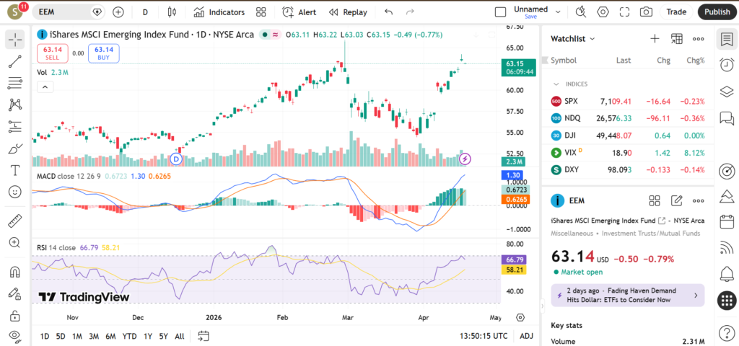This screenshot has height=346, width=739.
Task: Select the 1Y time range
Action: 147,336
